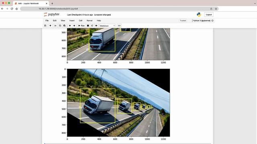The width and height of the screenshot is (257, 144).
Task: Restart the kernel and rerun all cells
Action: [96, 26]
